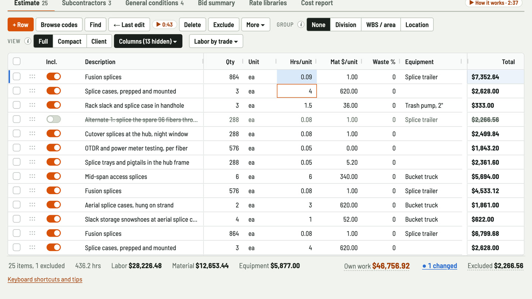
Task: Select the $1,843.20 total cell
Action: coord(495,148)
